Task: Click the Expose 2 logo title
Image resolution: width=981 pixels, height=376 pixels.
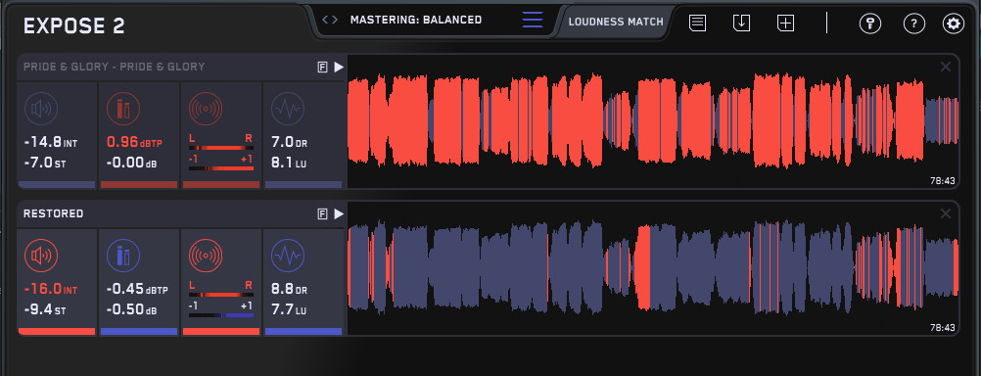Action: [73, 26]
